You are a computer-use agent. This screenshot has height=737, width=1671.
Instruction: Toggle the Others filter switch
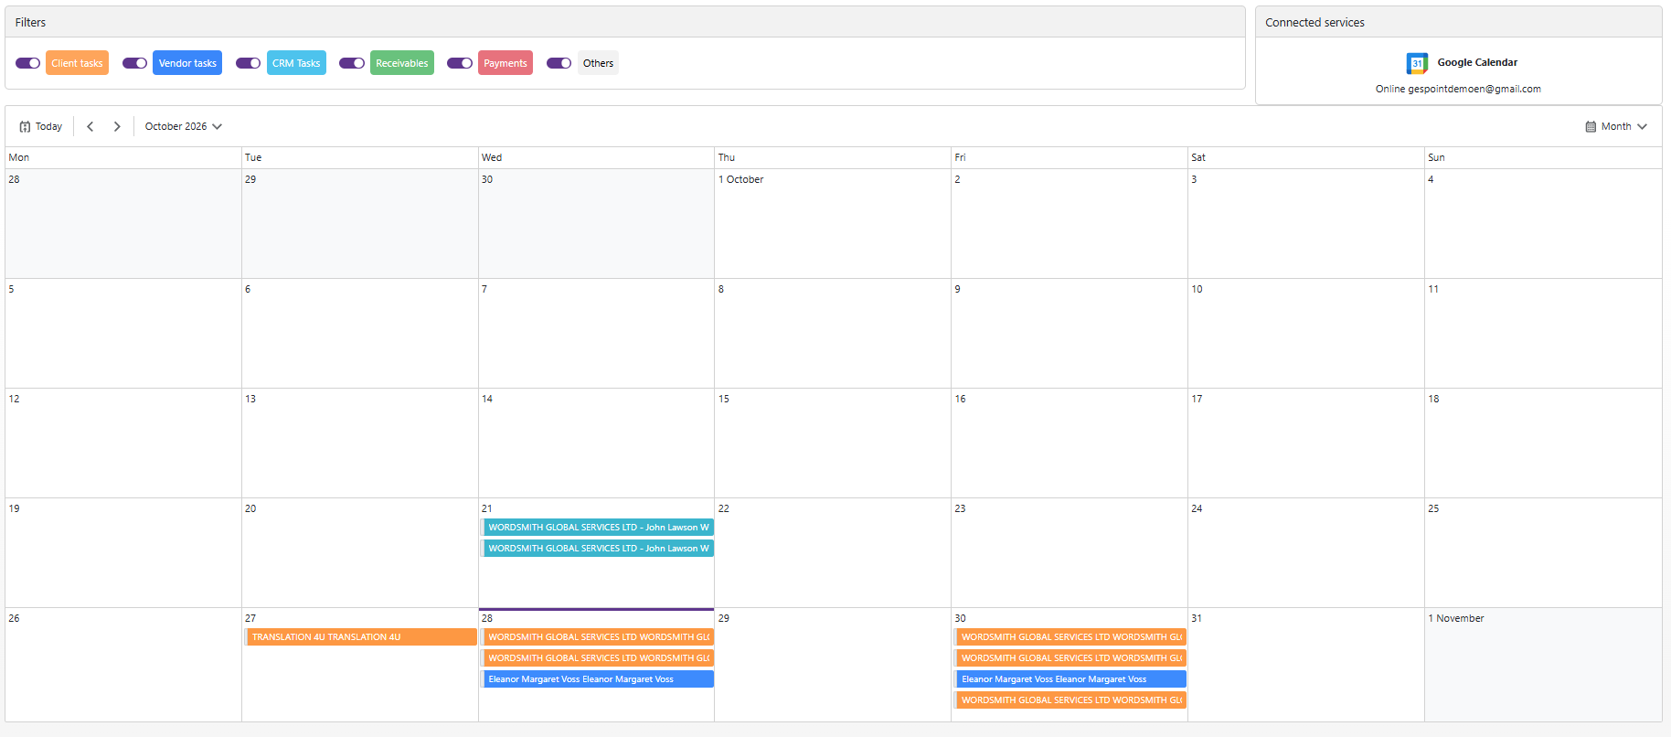click(x=559, y=63)
